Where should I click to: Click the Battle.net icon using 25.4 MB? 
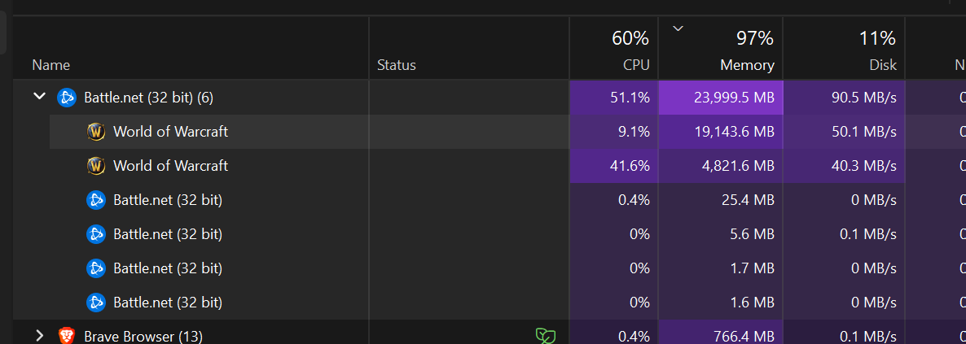pyautogui.click(x=96, y=200)
